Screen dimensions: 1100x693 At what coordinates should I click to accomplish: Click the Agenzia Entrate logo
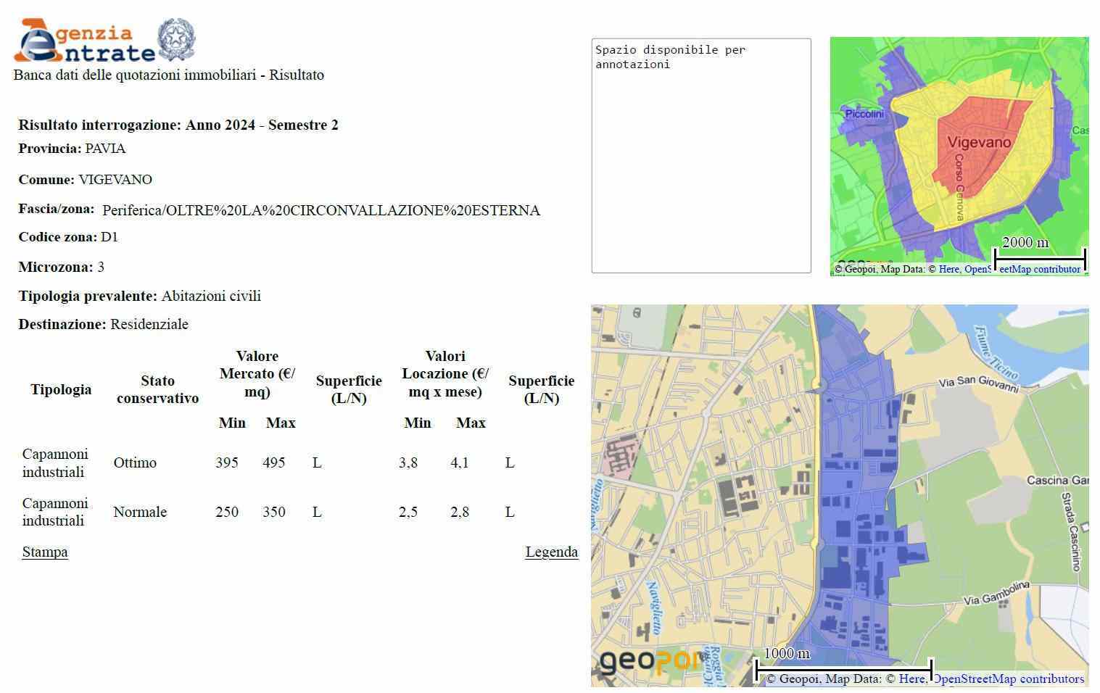point(83,41)
